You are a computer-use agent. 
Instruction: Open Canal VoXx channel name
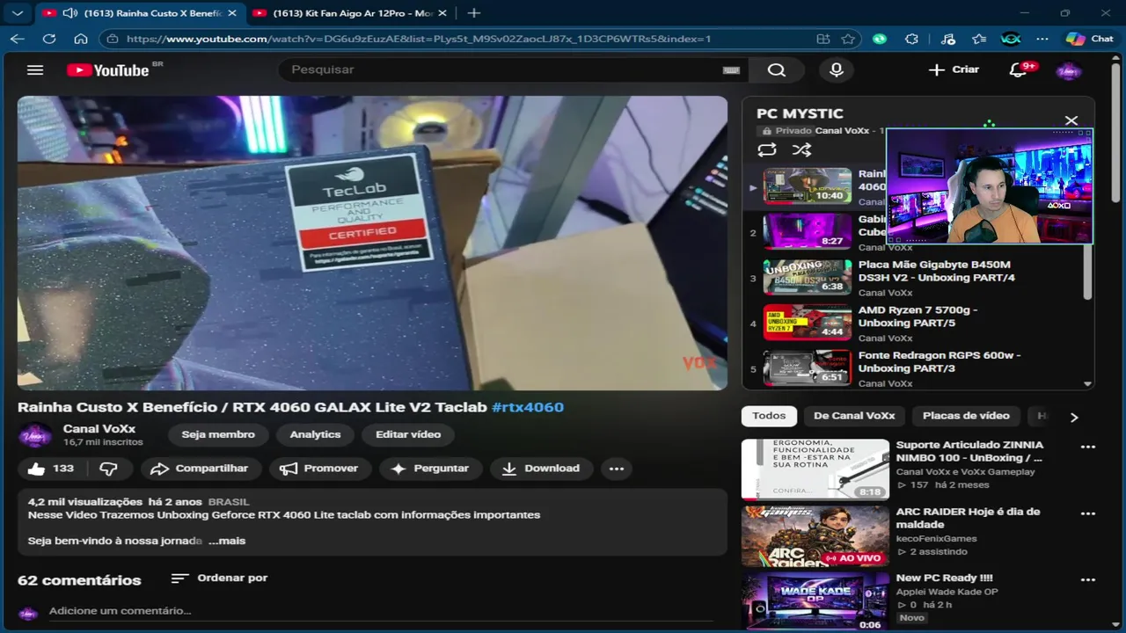(x=99, y=429)
